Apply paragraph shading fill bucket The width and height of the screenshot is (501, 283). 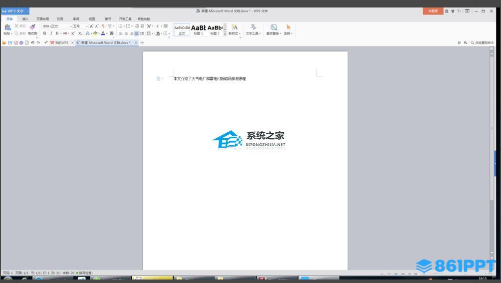[x=158, y=33]
